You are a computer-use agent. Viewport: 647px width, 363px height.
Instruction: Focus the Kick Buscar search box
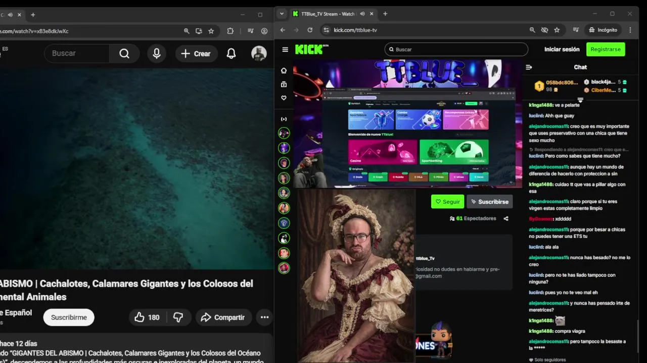tap(456, 49)
